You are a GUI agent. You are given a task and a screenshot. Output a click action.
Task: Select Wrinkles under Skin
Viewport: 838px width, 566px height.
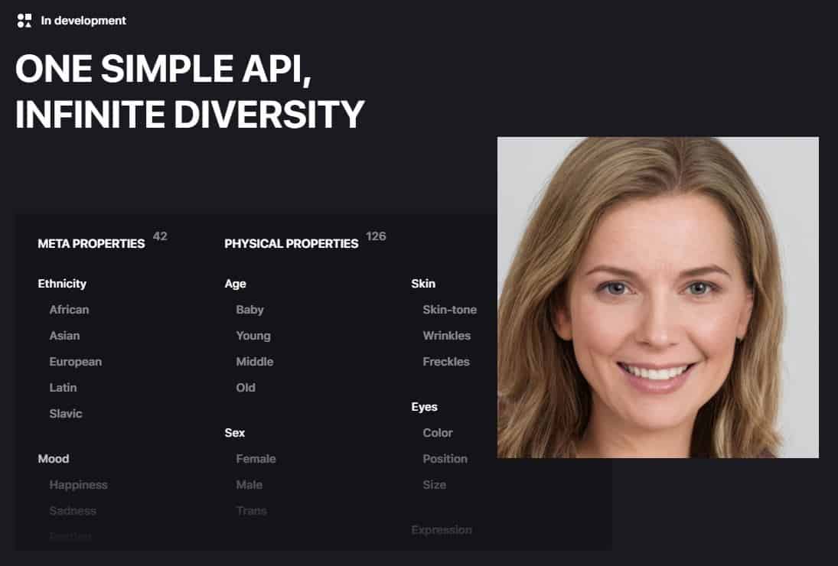point(446,336)
